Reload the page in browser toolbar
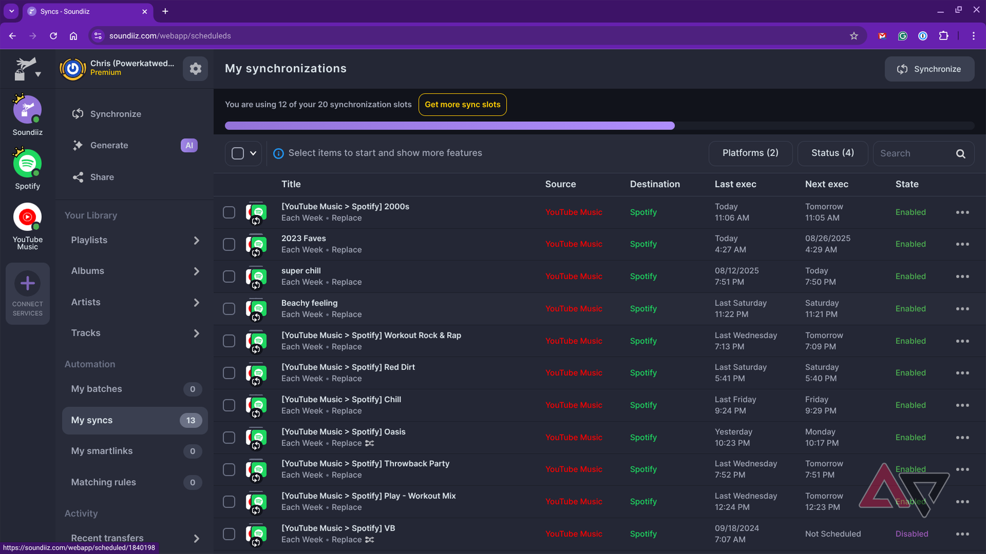This screenshot has height=554, width=986. (x=53, y=36)
